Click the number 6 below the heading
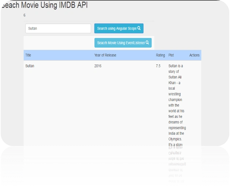 pyautogui.click(x=25, y=15)
